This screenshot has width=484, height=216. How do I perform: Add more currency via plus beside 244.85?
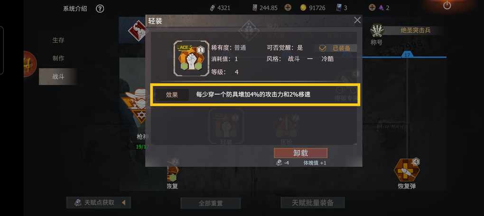pos(288,8)
